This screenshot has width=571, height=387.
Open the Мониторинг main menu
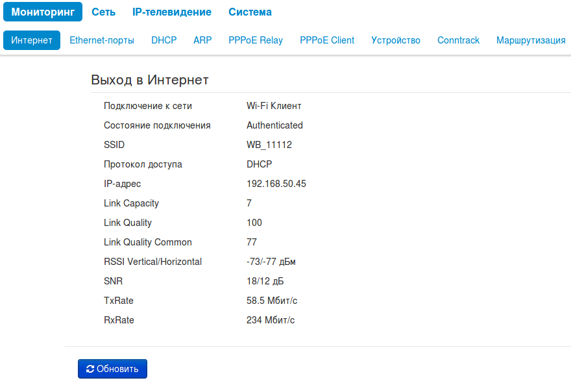tap(43, 12)
